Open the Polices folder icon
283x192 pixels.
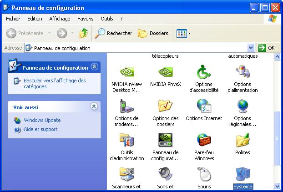[x=243, y=140]
